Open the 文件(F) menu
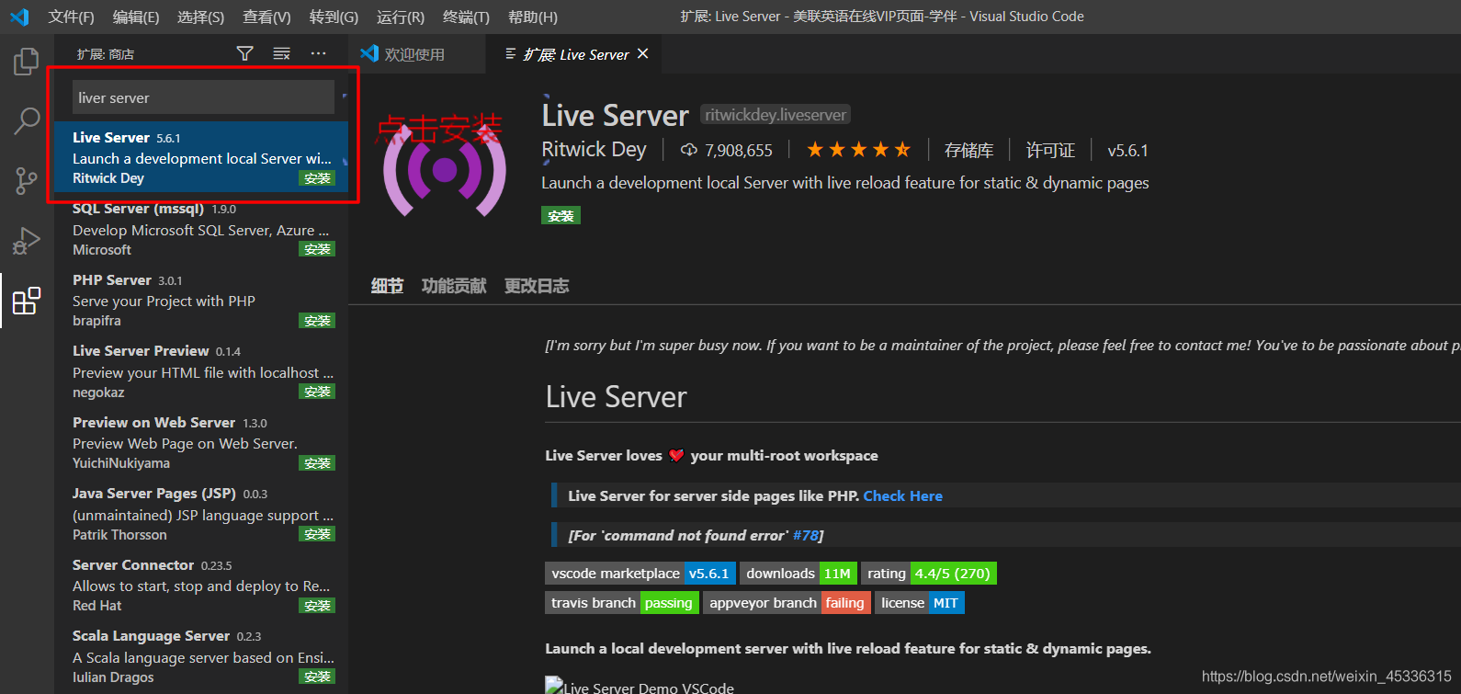The height and width of the screenshot is (694, 1461). (72, 17)
